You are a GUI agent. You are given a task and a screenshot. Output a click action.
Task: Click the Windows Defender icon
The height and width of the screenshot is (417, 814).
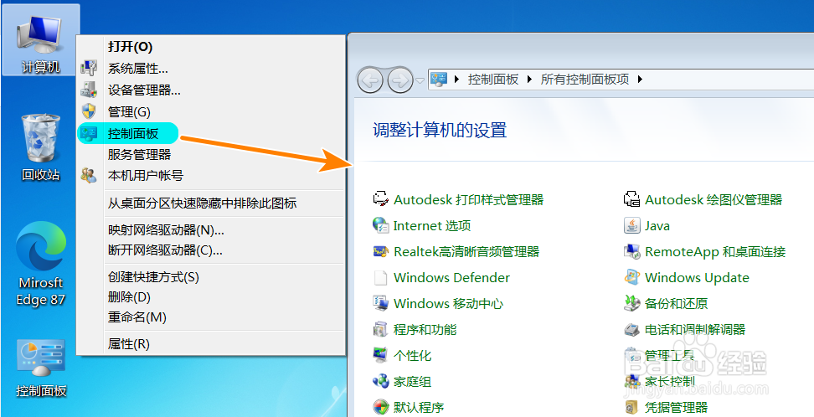click(380, 277)
